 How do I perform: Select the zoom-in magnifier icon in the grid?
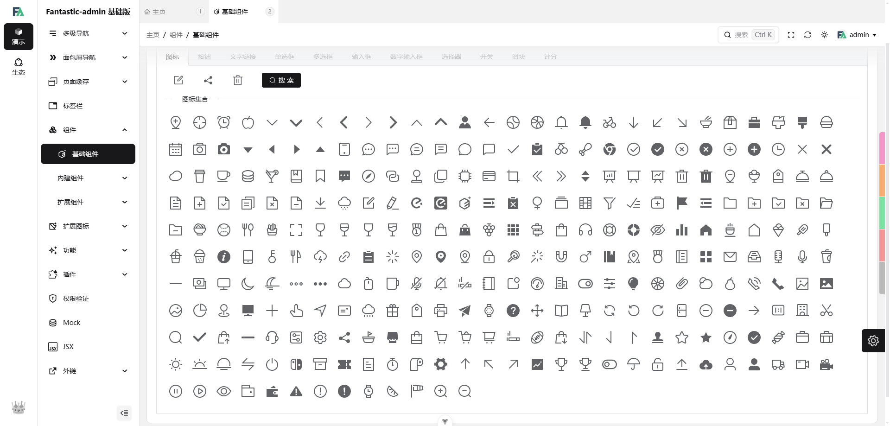pos(441,391)
